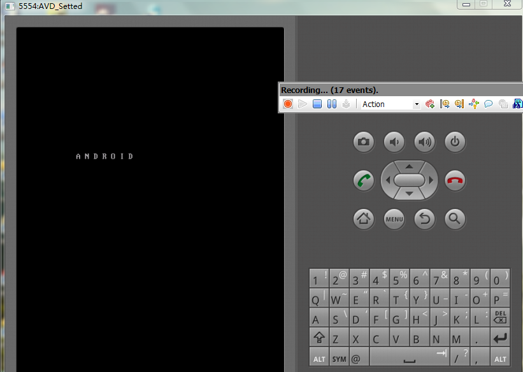The width and height of the screenshot is (523, 372).
Task: Click the Z key on the keyboard
Action: pyautogui.click(x=339, y=338)
